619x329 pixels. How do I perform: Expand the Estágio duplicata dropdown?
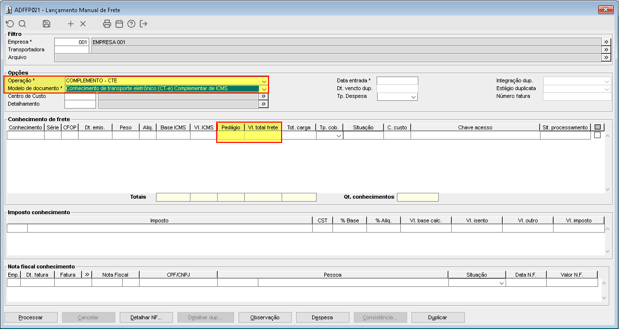[607, 89]
